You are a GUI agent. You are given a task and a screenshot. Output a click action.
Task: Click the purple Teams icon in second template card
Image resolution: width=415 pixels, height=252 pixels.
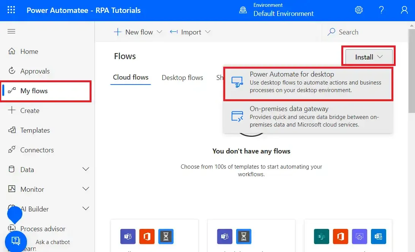click(225, 236)
